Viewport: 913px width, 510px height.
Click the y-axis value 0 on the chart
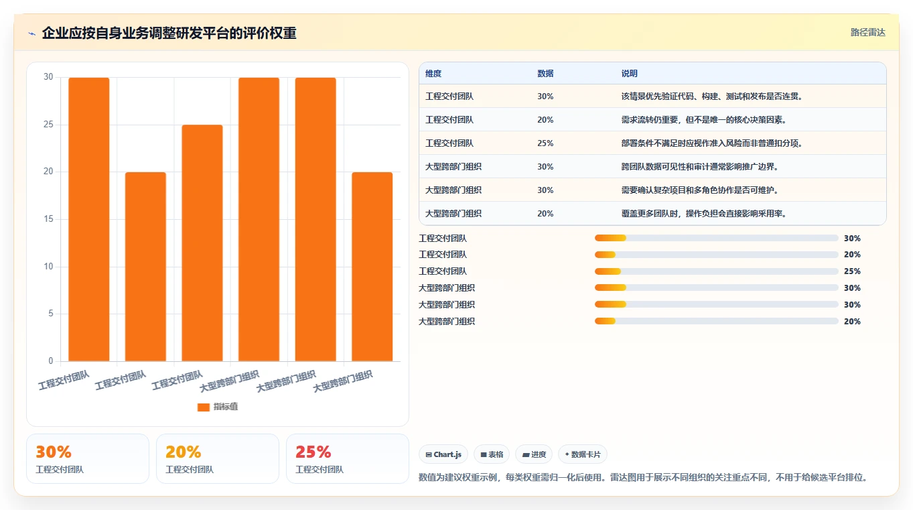click(50, 361)
